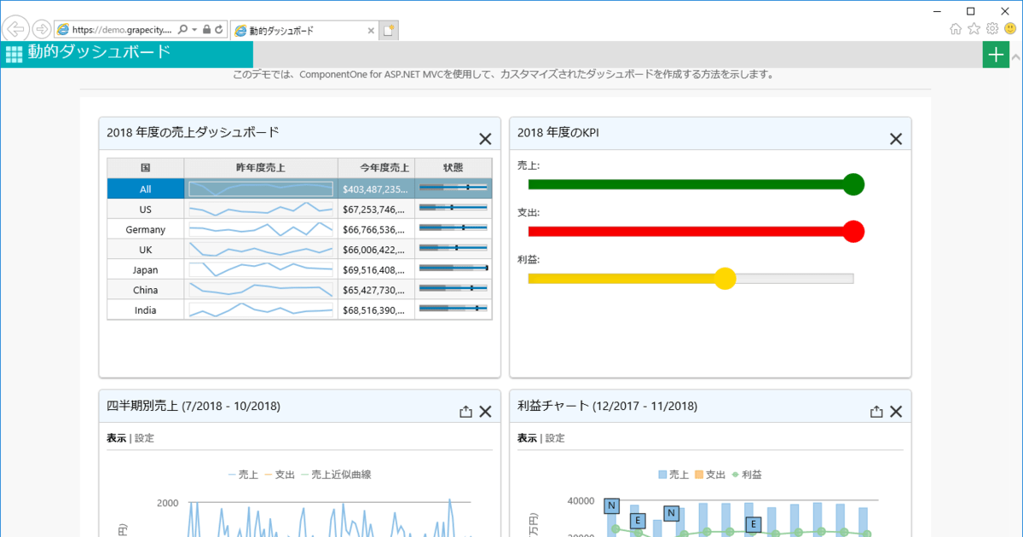Click the dashboard grid logo icon
Image resolution: width=1023 pixels, height=537 pixels.
[x=14, y=55]
